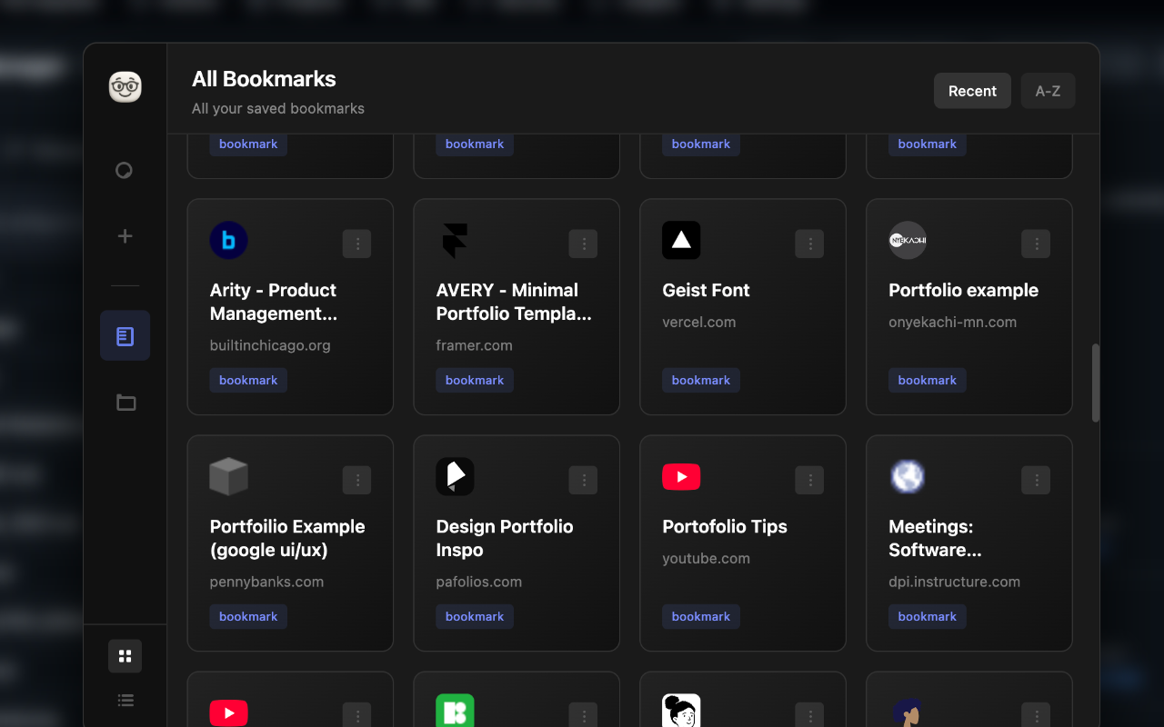This screenshot has height=727, width=1164.
Task: Open options menu on AVERY card
Action: 584,244
